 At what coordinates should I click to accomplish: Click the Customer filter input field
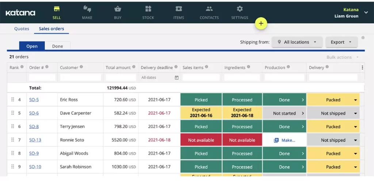pyautogui.click(x=80, y=78)
